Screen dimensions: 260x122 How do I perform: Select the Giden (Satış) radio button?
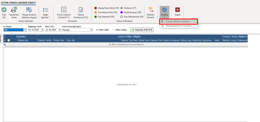click(113, 30)
